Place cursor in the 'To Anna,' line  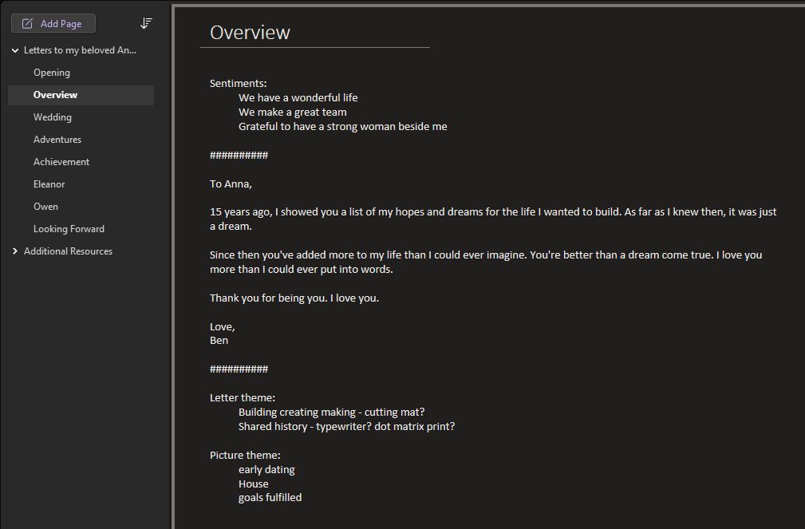231,184
